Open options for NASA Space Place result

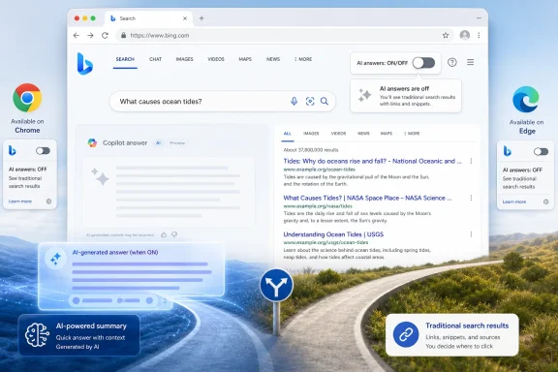pyautogui.click(x=471, y=198)
